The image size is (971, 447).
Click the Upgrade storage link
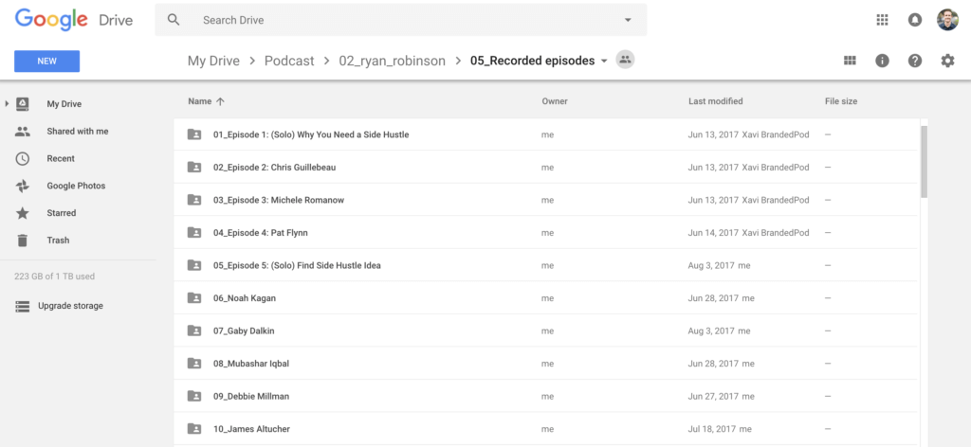click(x=70, y=306)
